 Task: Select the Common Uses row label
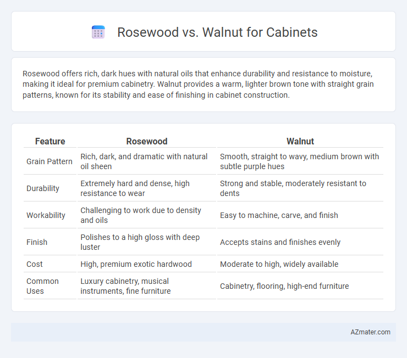tap(42, 286)
